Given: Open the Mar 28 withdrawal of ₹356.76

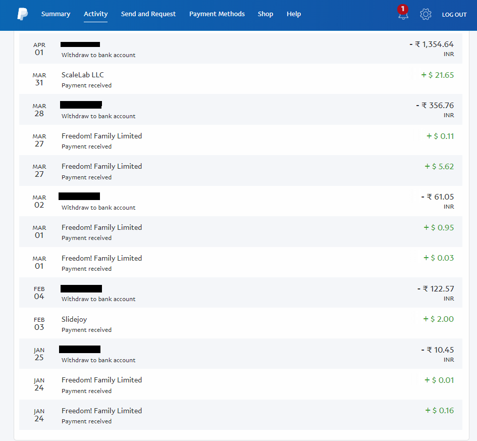Looking at the screenshot, I should click(x=241, y=110).
